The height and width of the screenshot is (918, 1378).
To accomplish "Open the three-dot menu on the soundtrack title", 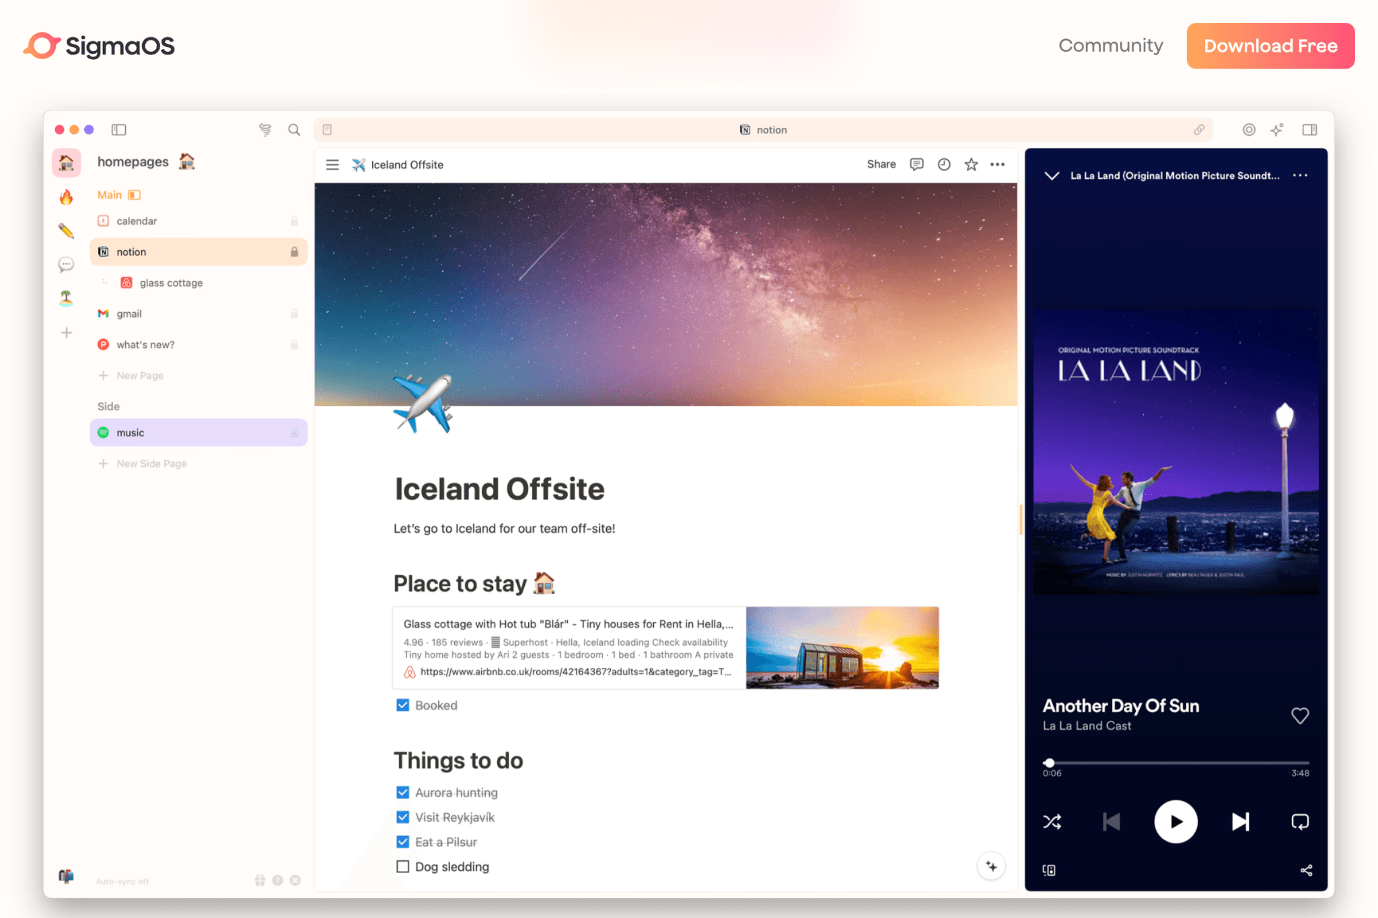I will point(1300,176).
